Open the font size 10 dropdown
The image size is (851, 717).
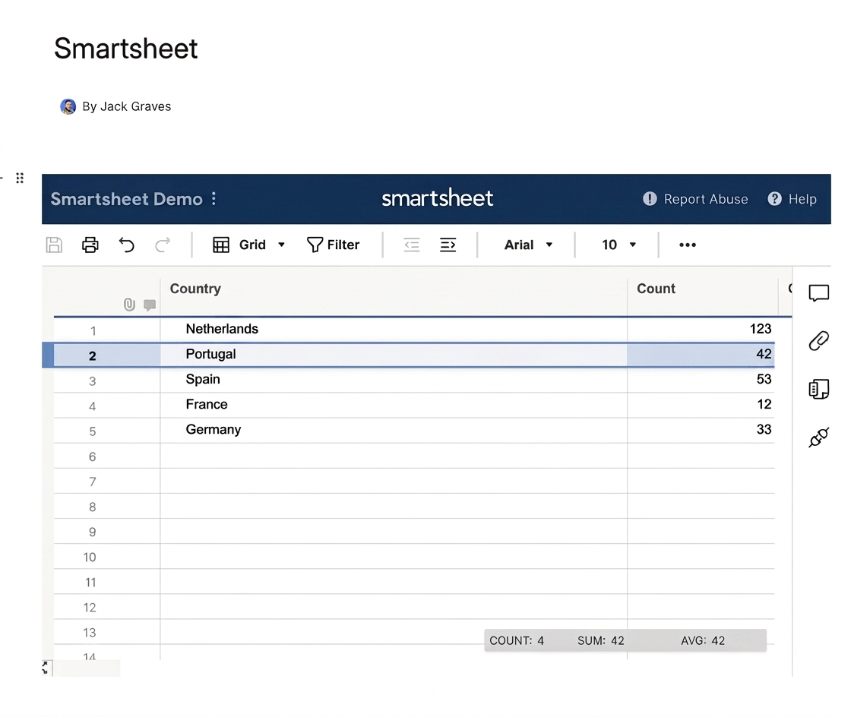618,245
